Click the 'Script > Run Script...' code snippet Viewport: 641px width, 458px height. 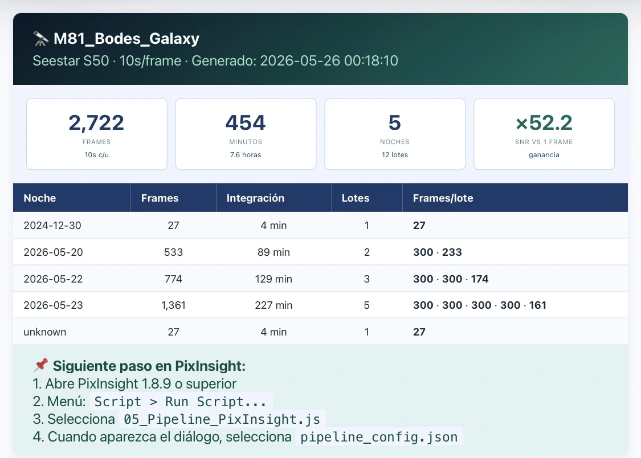(181, 402)
